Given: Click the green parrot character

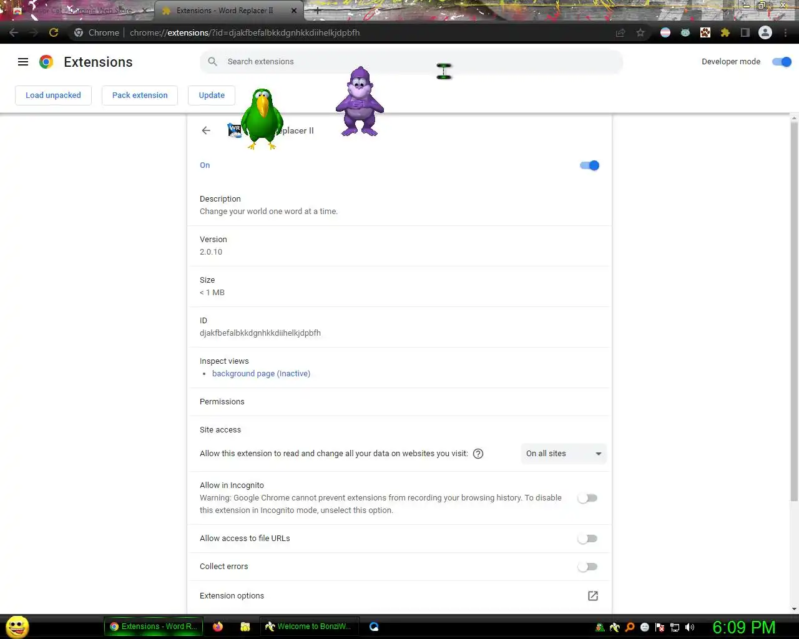Looking at the screenshot, I should point(262,119).
